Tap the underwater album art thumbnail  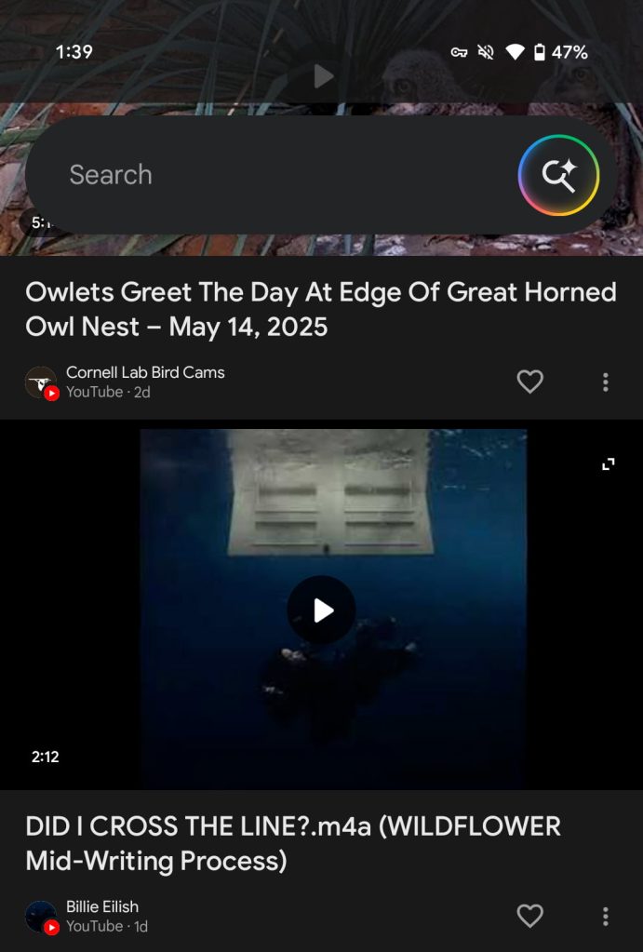pyautogui.click(x=333, y=609)
